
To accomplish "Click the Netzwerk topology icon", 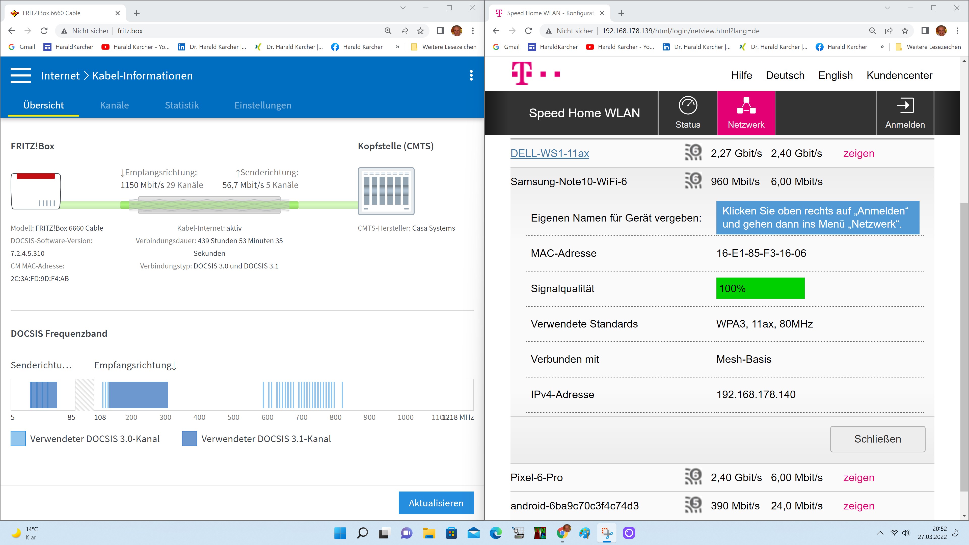I will coord(746,105).
